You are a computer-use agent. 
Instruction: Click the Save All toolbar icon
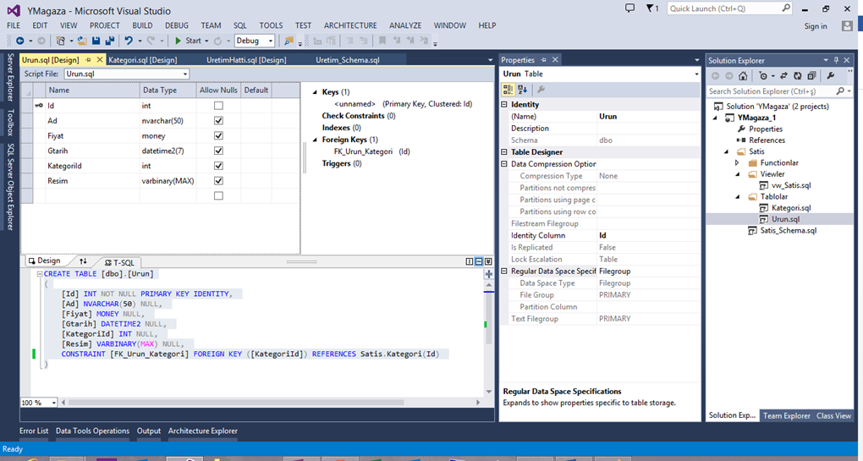109,41
